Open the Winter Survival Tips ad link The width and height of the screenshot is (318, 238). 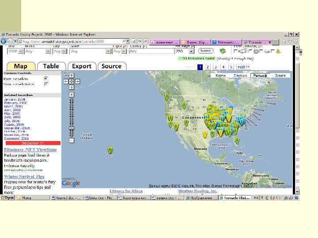[x=24, y=176]
